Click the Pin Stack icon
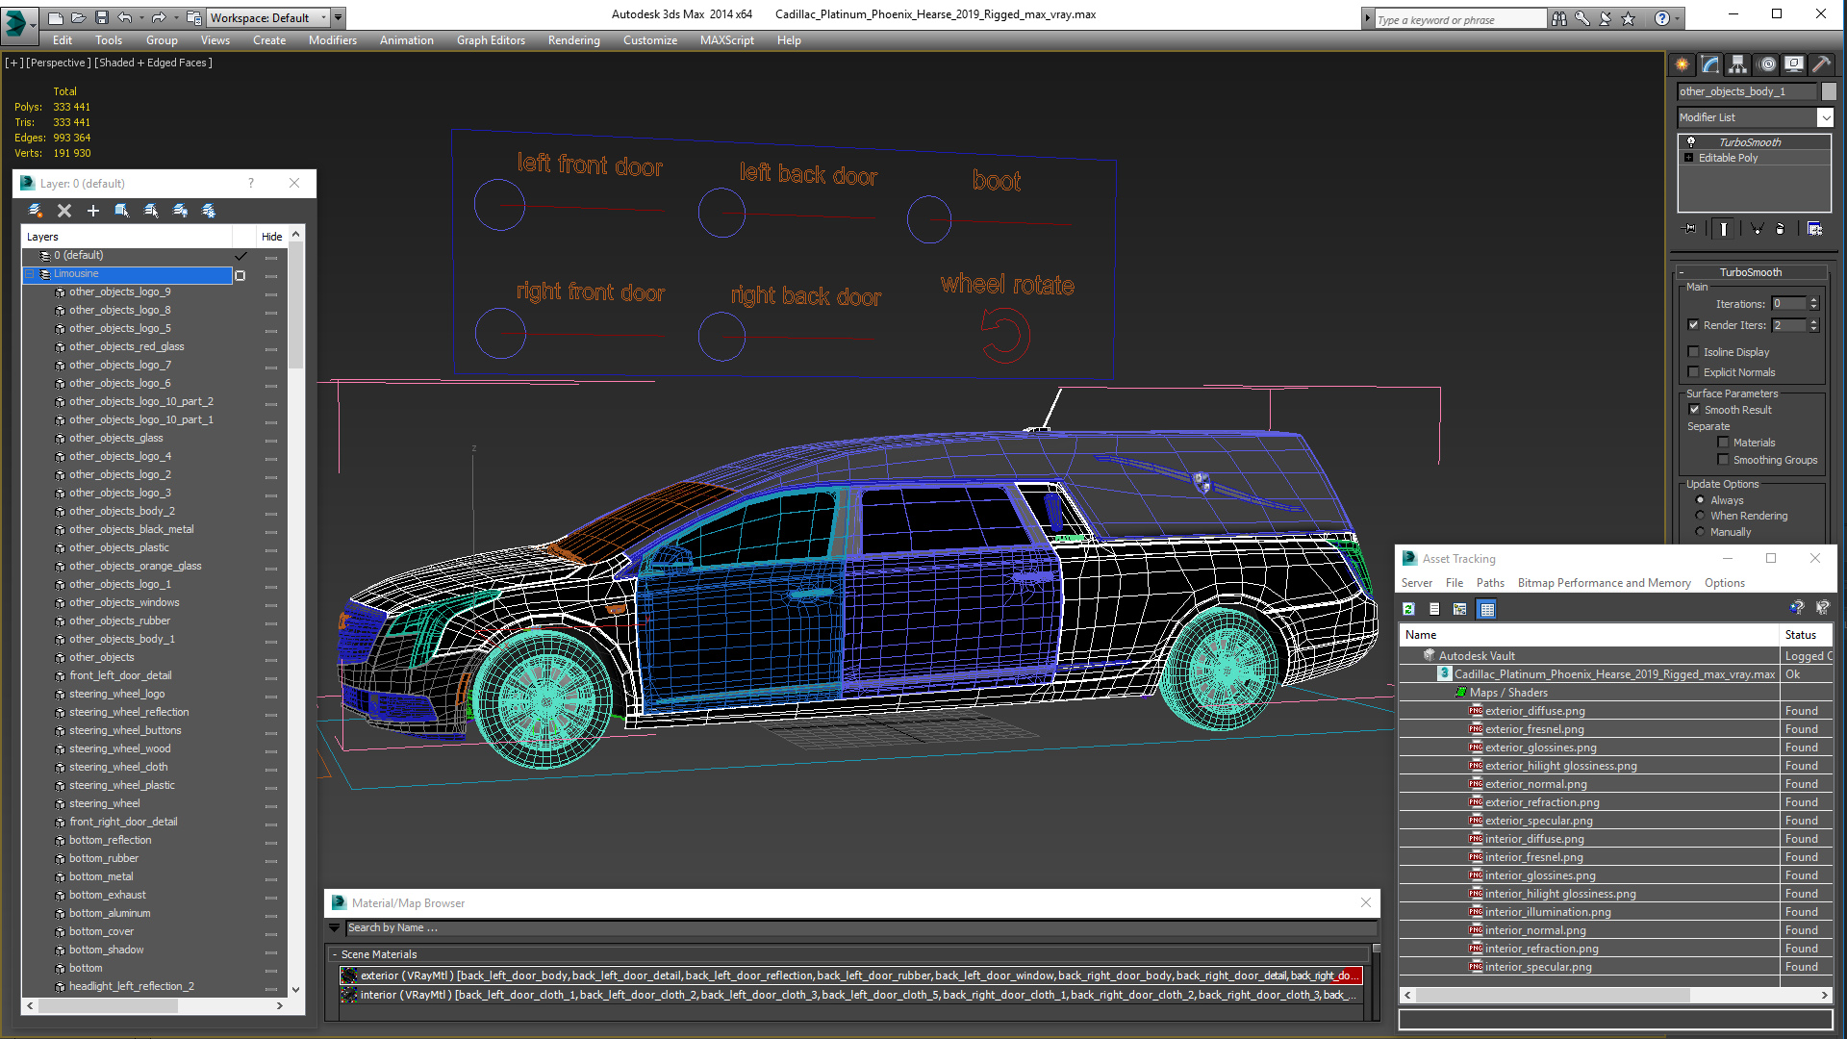Screen dimensions: 1847x1039 1690,229
